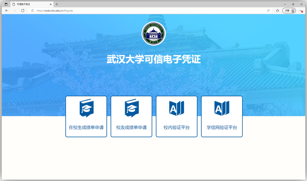
Task: Open the 校友成绩单申请 text link
Action: (x=132, y=127)
